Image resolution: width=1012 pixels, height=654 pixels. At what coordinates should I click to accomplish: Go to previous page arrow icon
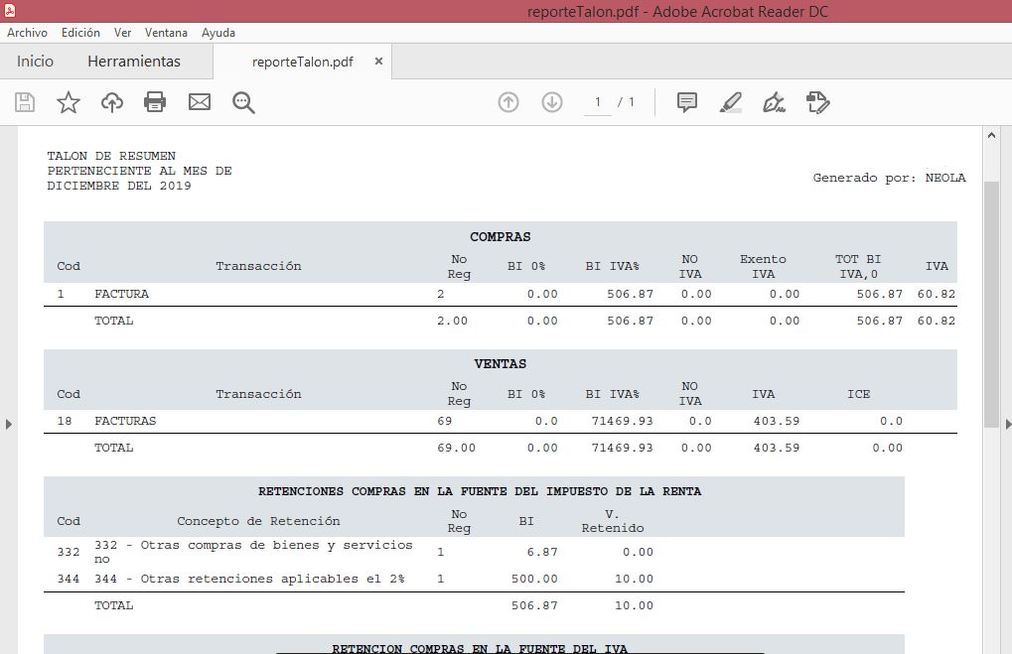508,102
